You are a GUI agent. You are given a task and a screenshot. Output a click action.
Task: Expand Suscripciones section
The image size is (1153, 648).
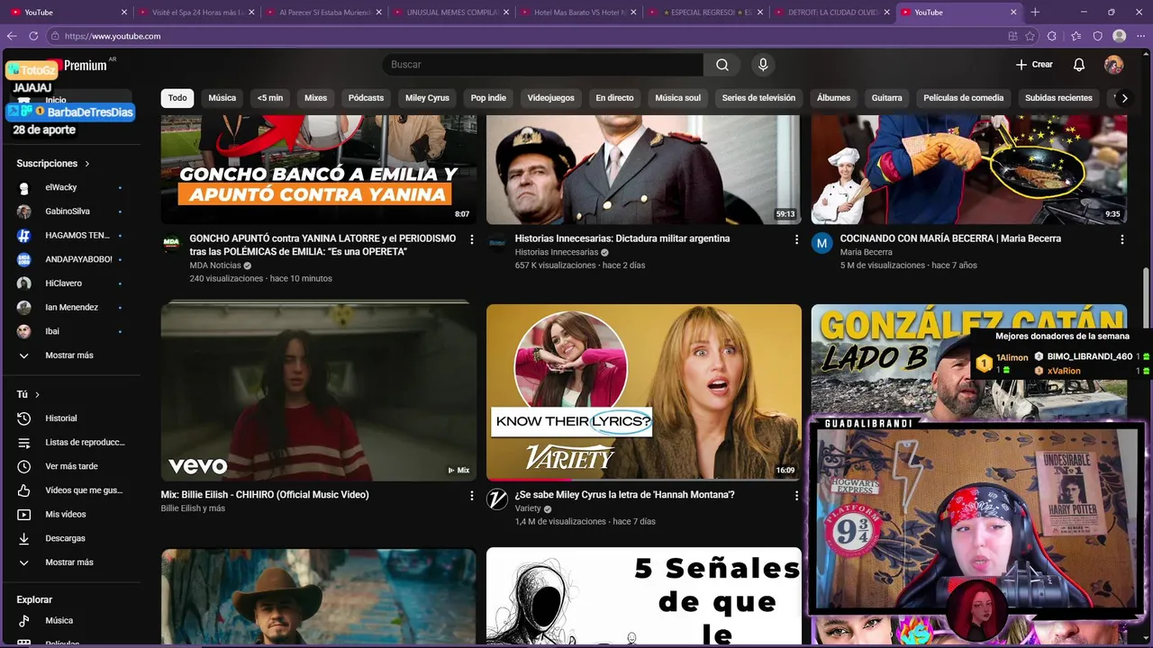(53, 164)
